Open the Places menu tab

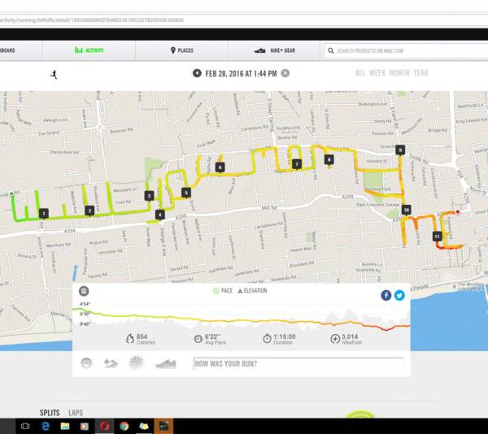(182, 50)
